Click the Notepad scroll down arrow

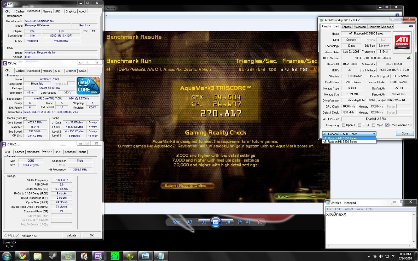coord(414,242)
